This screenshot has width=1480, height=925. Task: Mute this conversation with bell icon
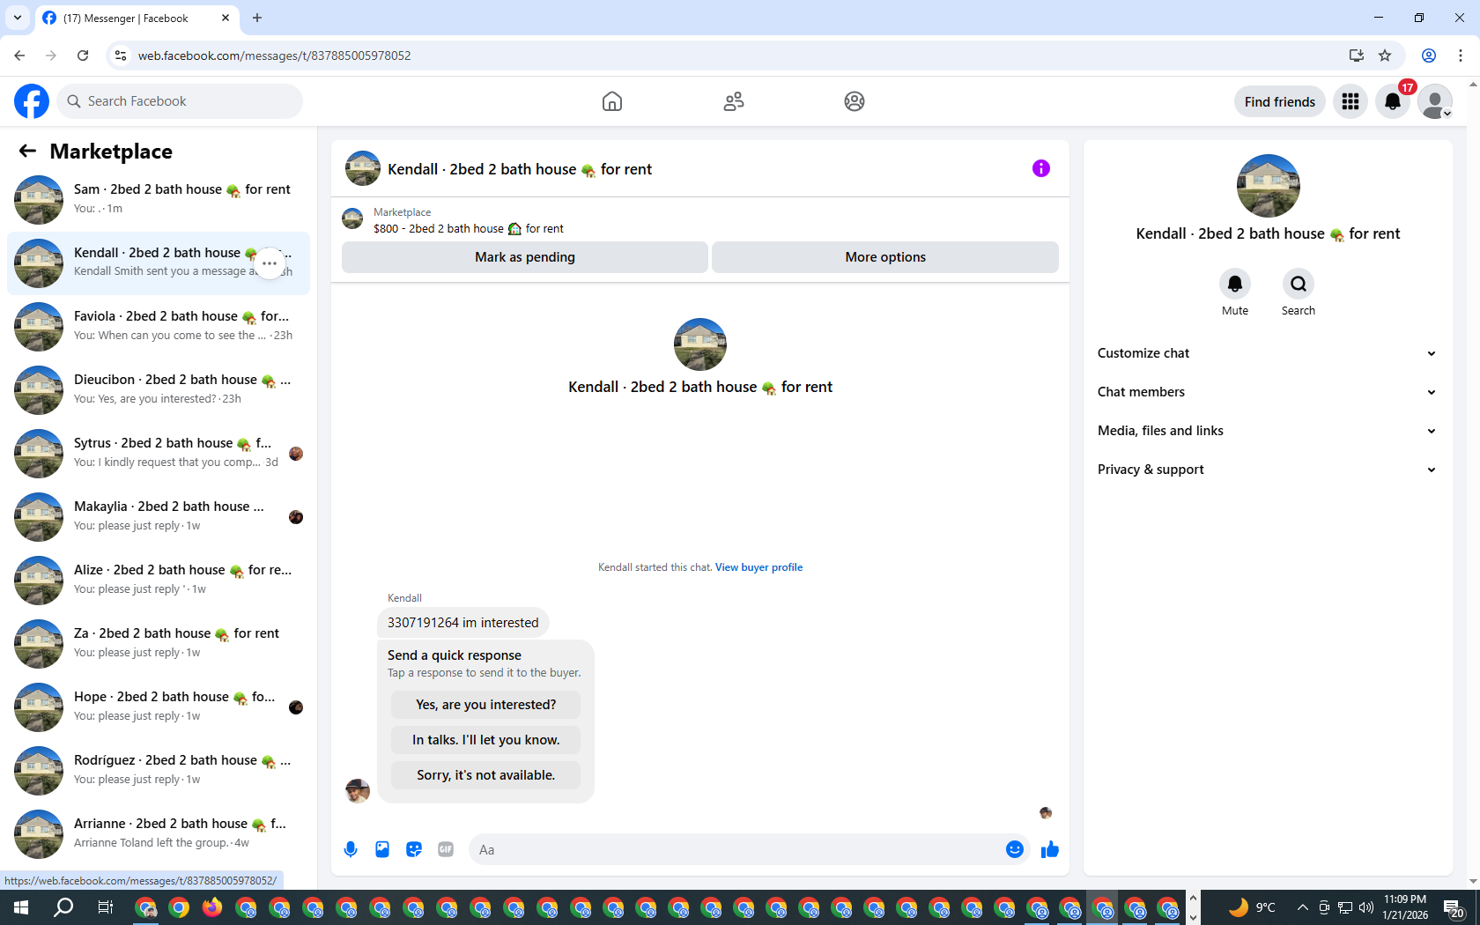(x=1235, y=284)
